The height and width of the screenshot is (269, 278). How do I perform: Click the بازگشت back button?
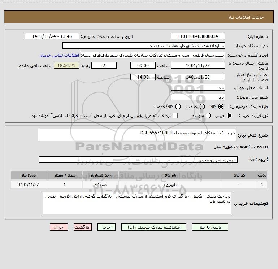(83, 227)
